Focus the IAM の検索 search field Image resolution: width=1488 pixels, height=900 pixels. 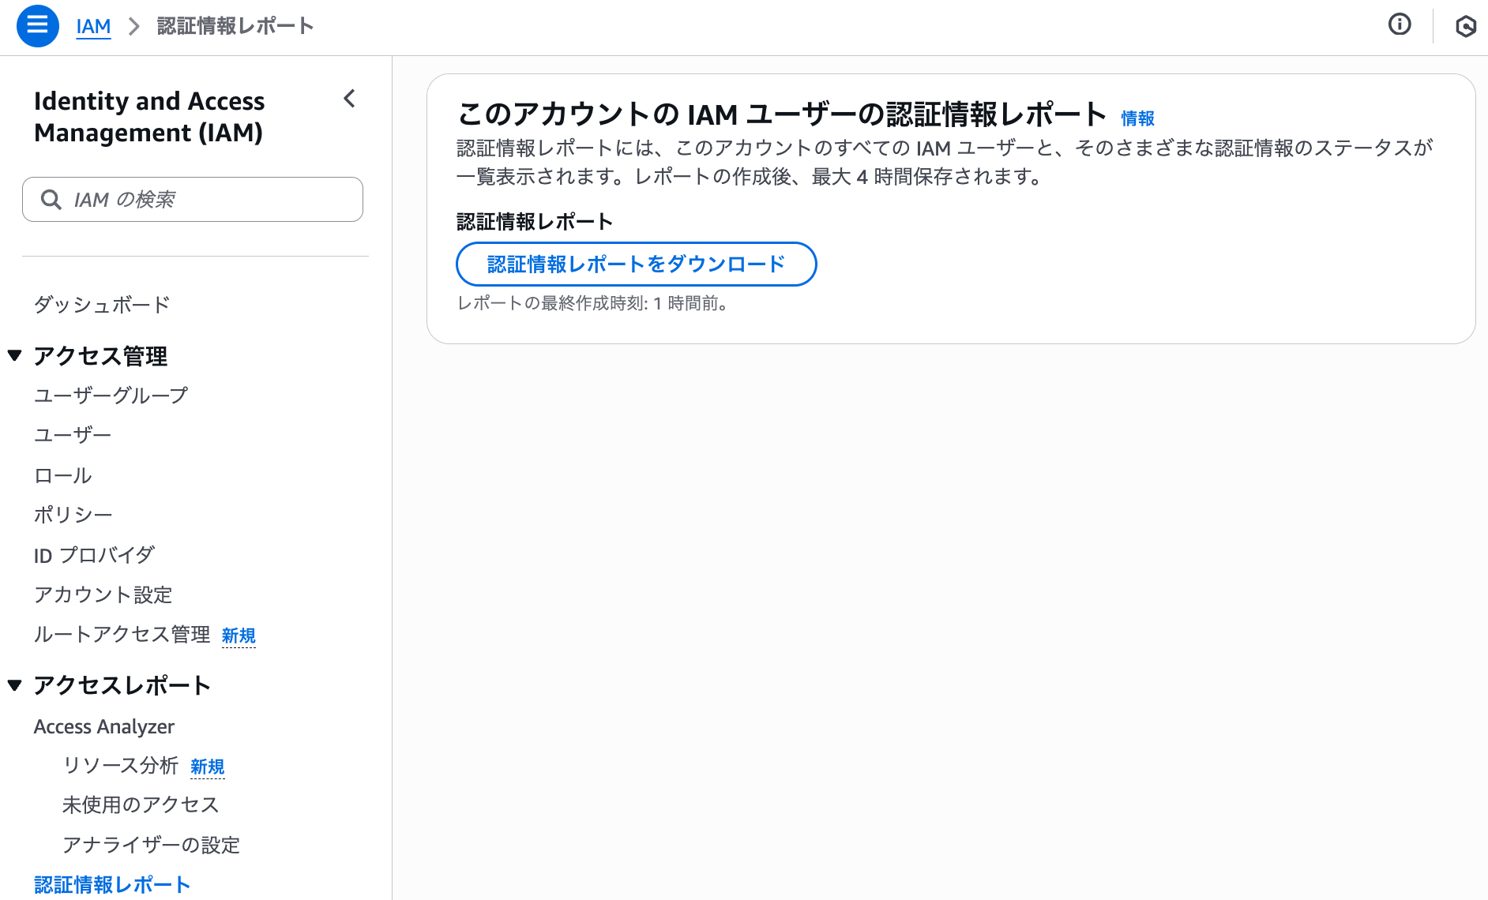click(193, 200)
